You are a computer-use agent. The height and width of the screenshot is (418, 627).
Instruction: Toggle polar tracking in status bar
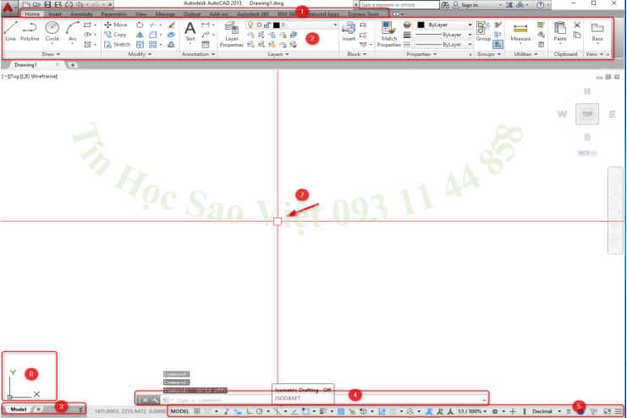pyautogui.click(x=259, y=411)
